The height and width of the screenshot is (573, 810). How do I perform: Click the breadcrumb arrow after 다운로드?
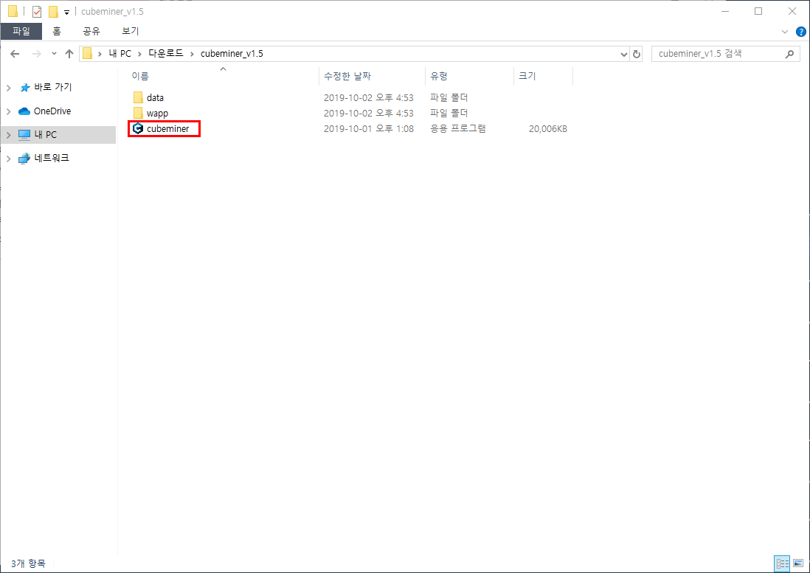pos(192,55)
